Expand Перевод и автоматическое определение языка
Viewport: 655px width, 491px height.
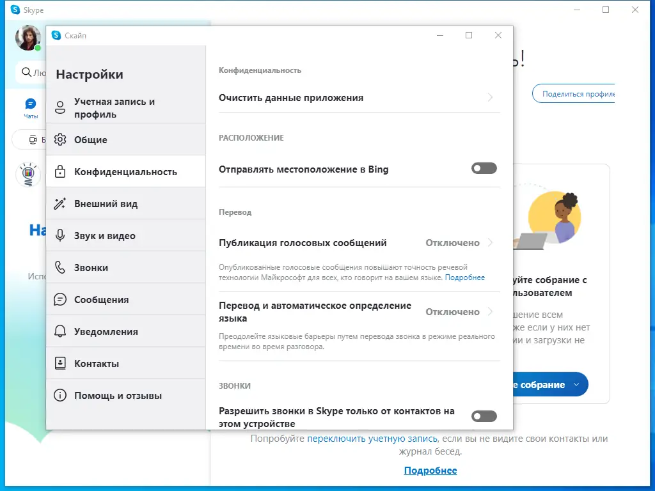358,311
